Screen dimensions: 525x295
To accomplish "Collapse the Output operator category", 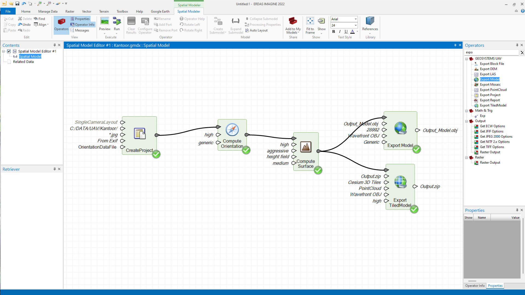I will [466, 121].
